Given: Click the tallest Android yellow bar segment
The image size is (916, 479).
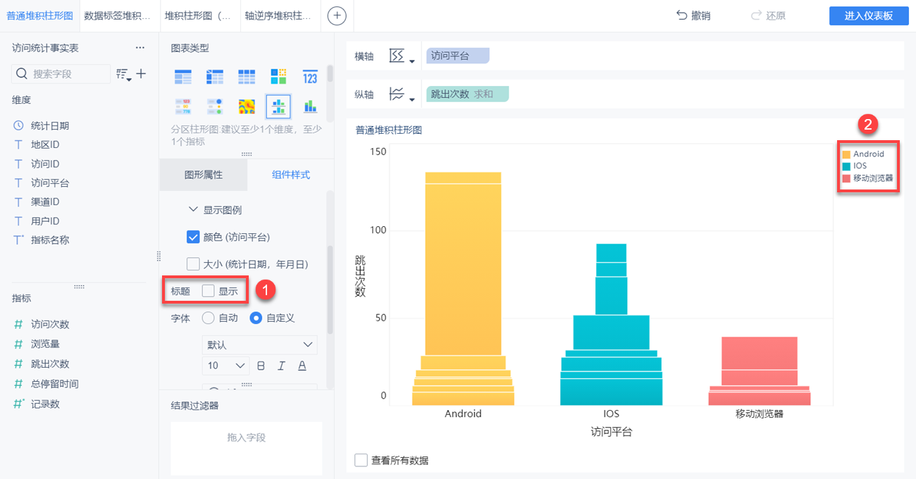Looking at the screenshot, I should pos(463,269).
